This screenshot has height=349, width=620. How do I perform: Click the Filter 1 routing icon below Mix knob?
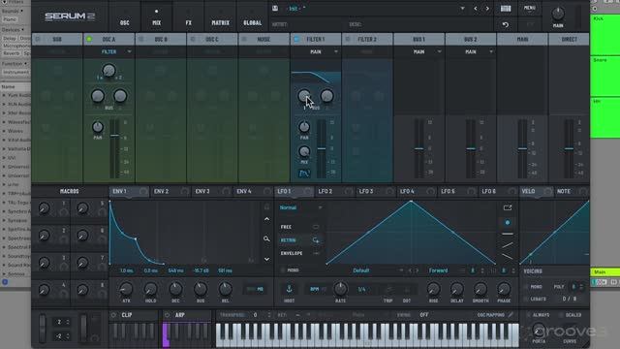pyautogui.click(x=304, y=174)
